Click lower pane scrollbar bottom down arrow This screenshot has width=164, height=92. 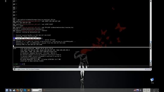151,65
